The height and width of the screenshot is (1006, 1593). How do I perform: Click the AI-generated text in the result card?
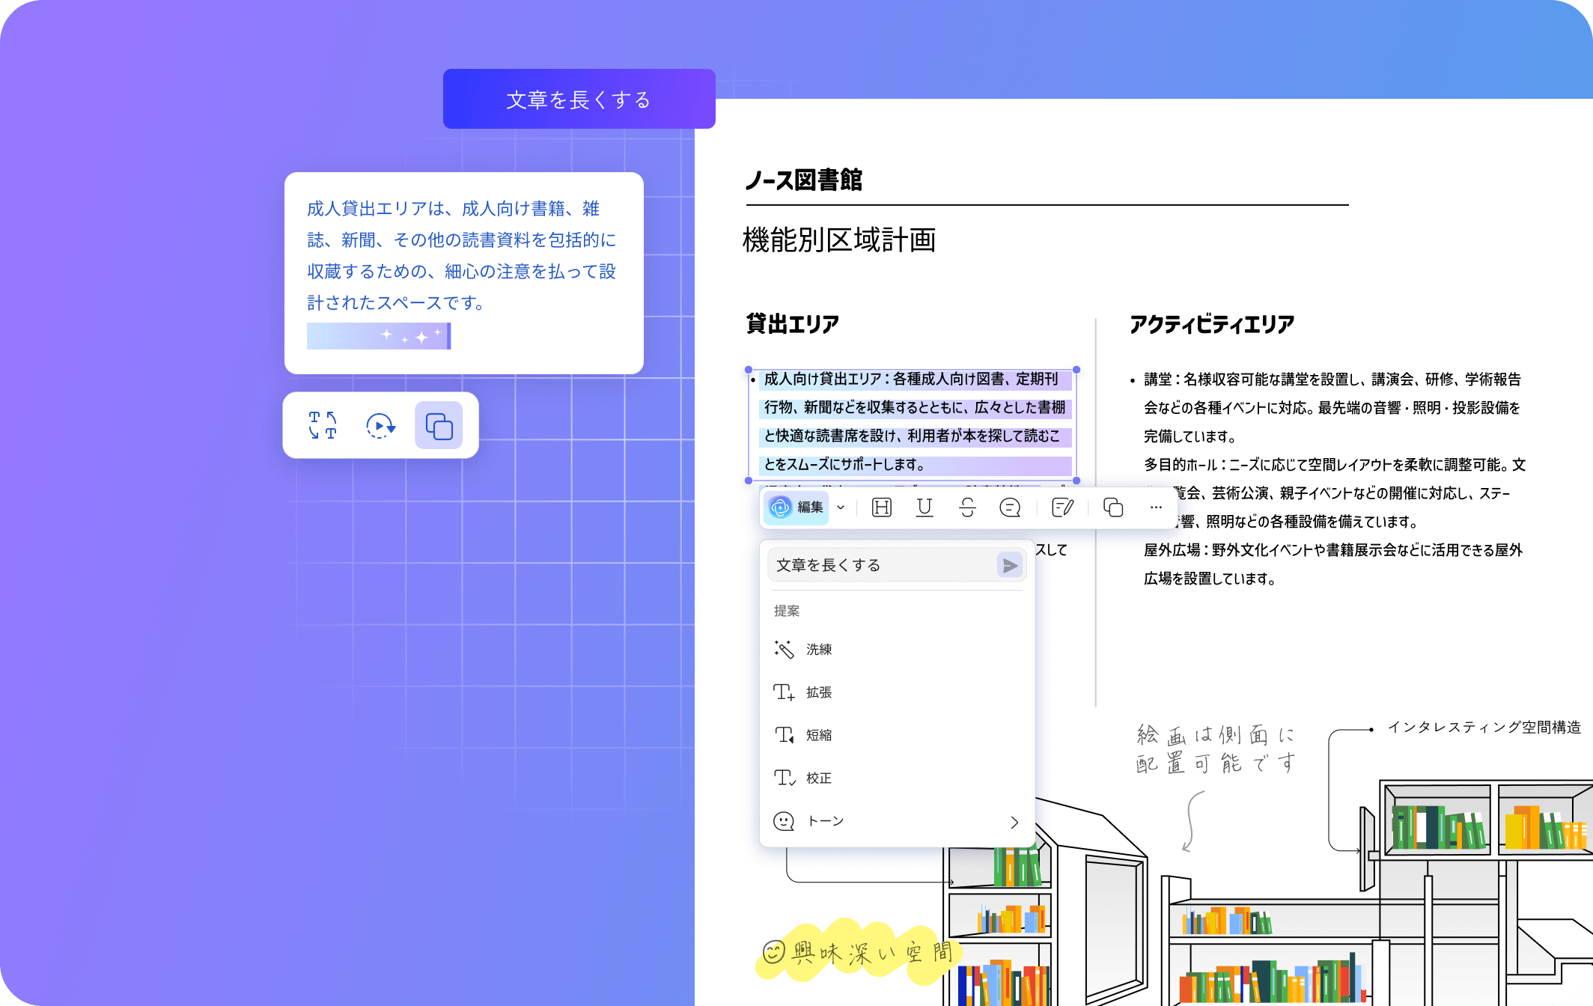(x=461, y=255)
